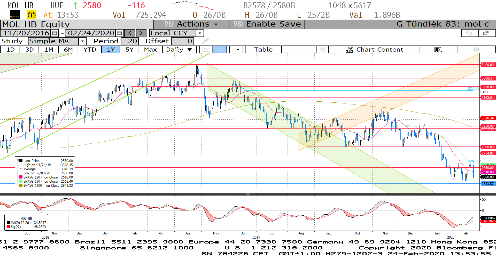
Task: Open the Chart Content panel
Action: 374,50
